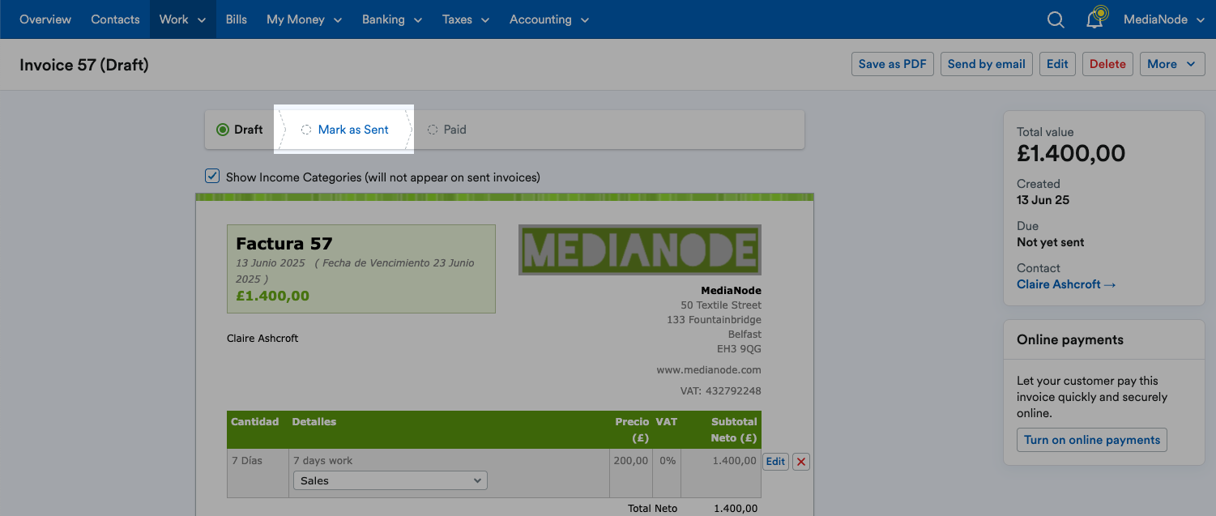Click the Invoice 57 (Draft) title
This screenshot has height=516, width=1216.
tap(84, 65)
